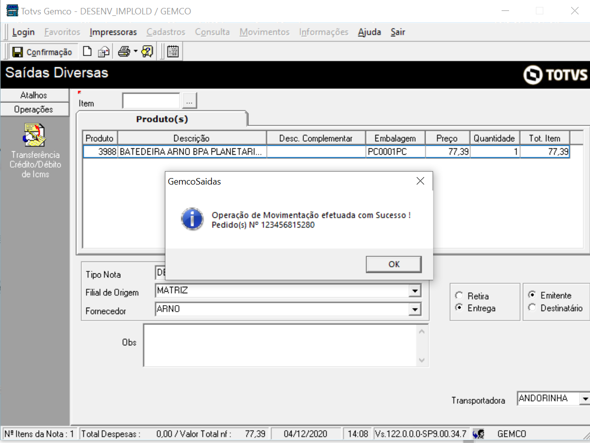Click the Desc. Complementar column header
This screenshot has width=590, height=443.
click(x=316, y=138)
